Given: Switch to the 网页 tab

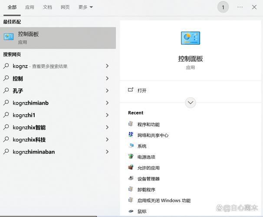Looking at the screenshot, I should coord(65,7).
